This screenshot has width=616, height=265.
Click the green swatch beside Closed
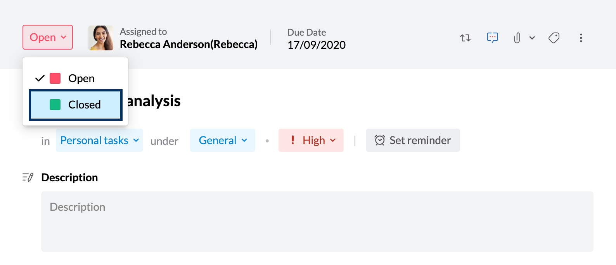tap(55, 105)
